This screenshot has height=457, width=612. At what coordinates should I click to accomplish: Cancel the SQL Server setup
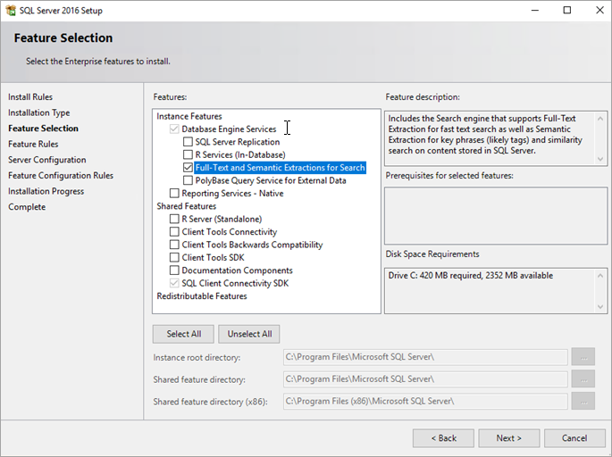point(574,438)
